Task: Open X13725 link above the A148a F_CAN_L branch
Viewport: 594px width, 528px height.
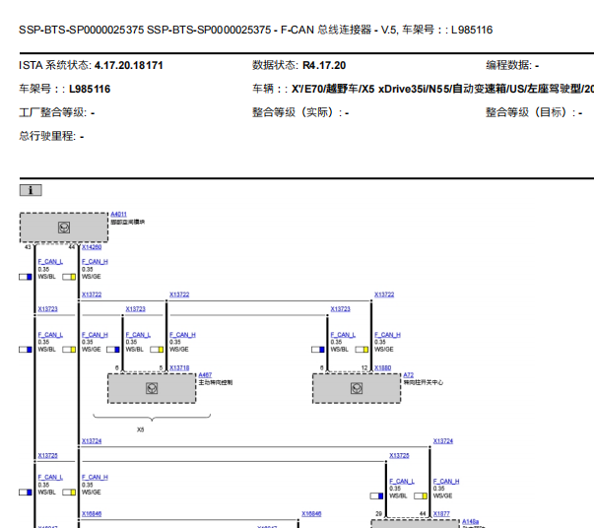Action: pyautogui.click(x=399, y=456)
